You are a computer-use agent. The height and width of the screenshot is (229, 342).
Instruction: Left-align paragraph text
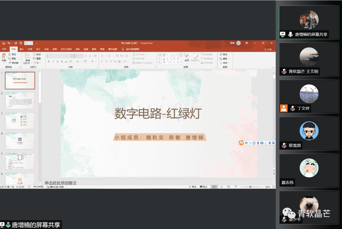coord(102,61)
